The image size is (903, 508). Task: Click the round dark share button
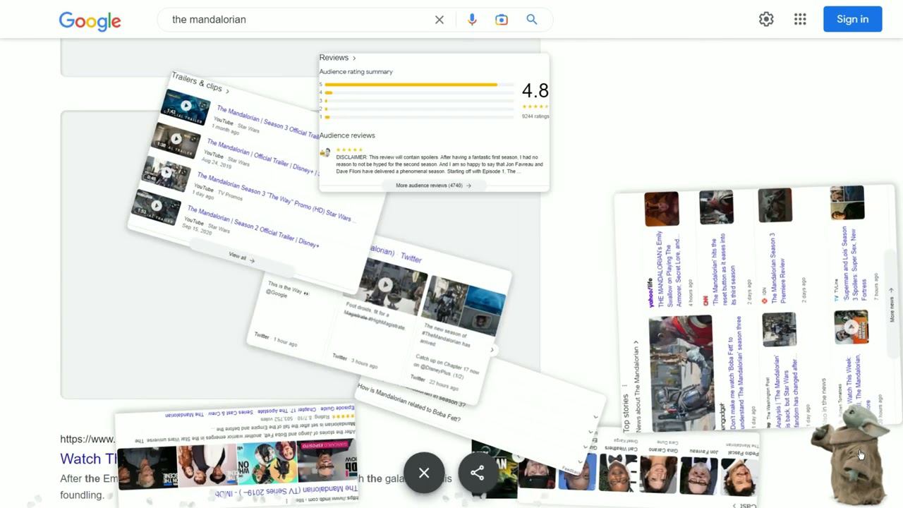coord(478,473)
